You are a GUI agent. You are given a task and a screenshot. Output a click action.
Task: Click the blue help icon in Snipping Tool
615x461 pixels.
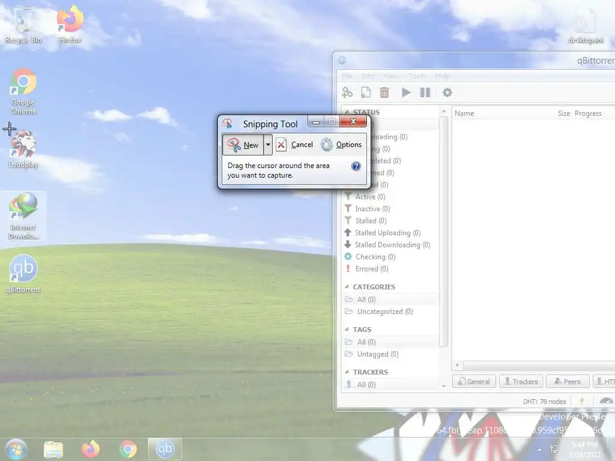(x=356, y=166)
